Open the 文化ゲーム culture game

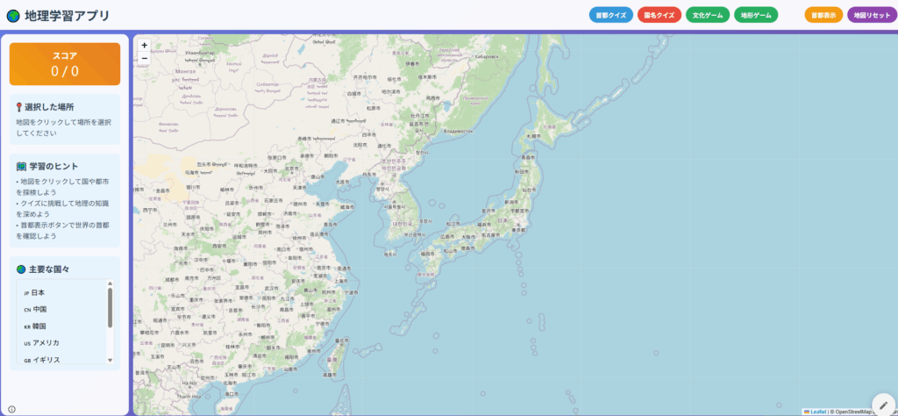pos(708,15)
